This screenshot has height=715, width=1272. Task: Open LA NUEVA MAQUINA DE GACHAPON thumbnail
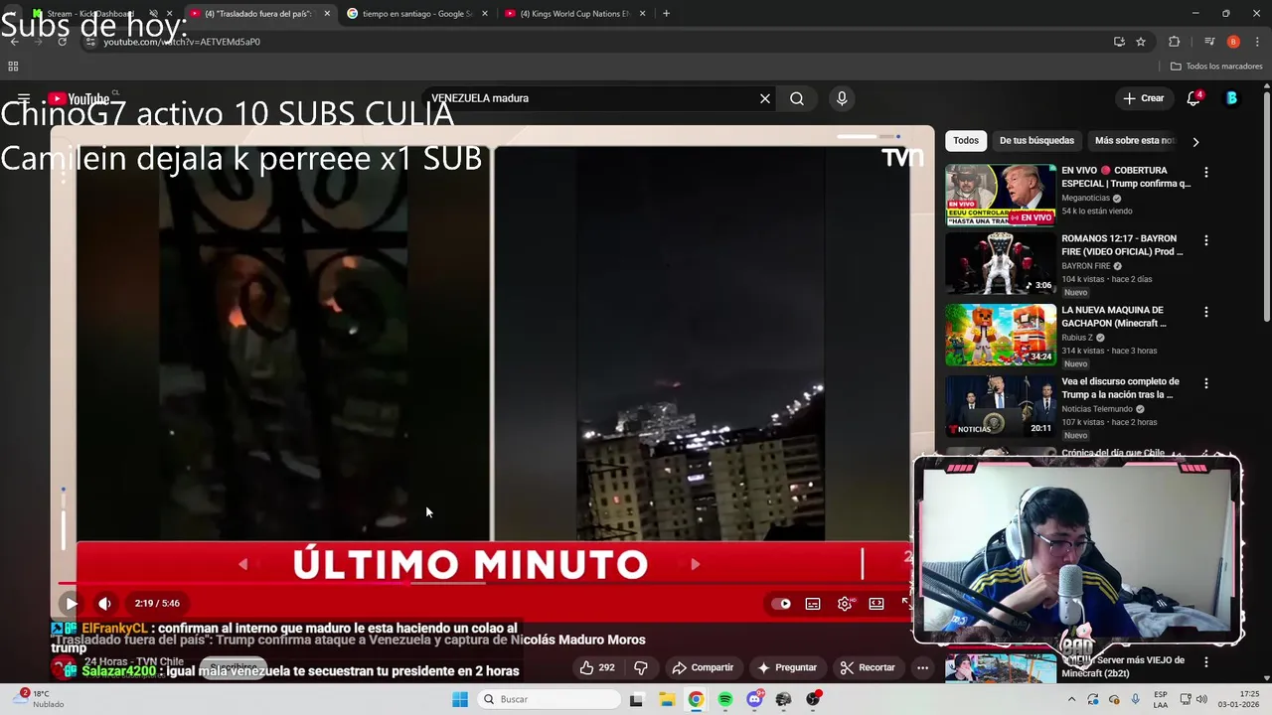(x=1001, y=335)
